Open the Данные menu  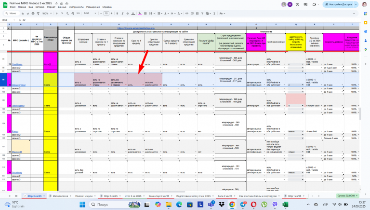pos(62,7)
